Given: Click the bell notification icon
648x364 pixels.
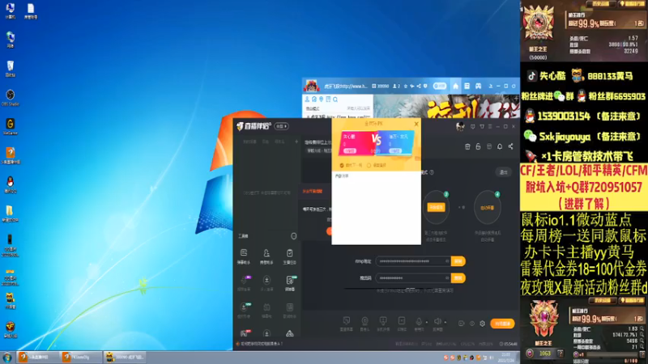Looking at the screenshot, I should (500, 146).
